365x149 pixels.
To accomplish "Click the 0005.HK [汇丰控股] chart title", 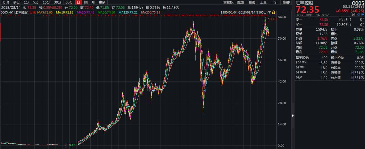I will [15, 12].
